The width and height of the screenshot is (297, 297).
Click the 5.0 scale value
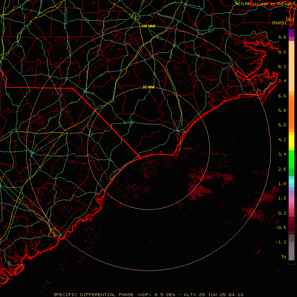tap(282, 125)
